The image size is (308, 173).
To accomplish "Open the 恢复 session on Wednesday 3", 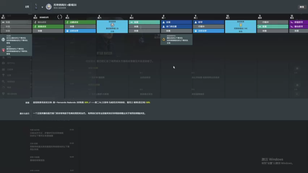I will (16, 22).
